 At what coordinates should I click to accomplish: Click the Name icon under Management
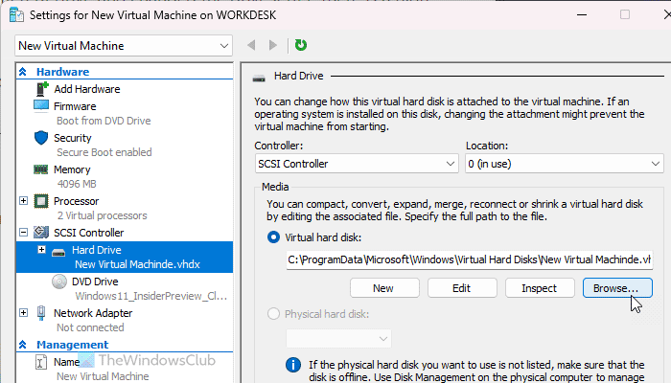click(40, 362)
